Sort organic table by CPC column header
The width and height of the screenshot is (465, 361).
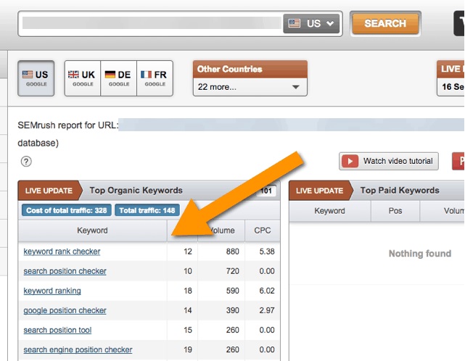click(262, 231)
